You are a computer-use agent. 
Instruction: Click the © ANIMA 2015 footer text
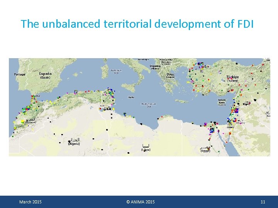(x=141, y=202)
